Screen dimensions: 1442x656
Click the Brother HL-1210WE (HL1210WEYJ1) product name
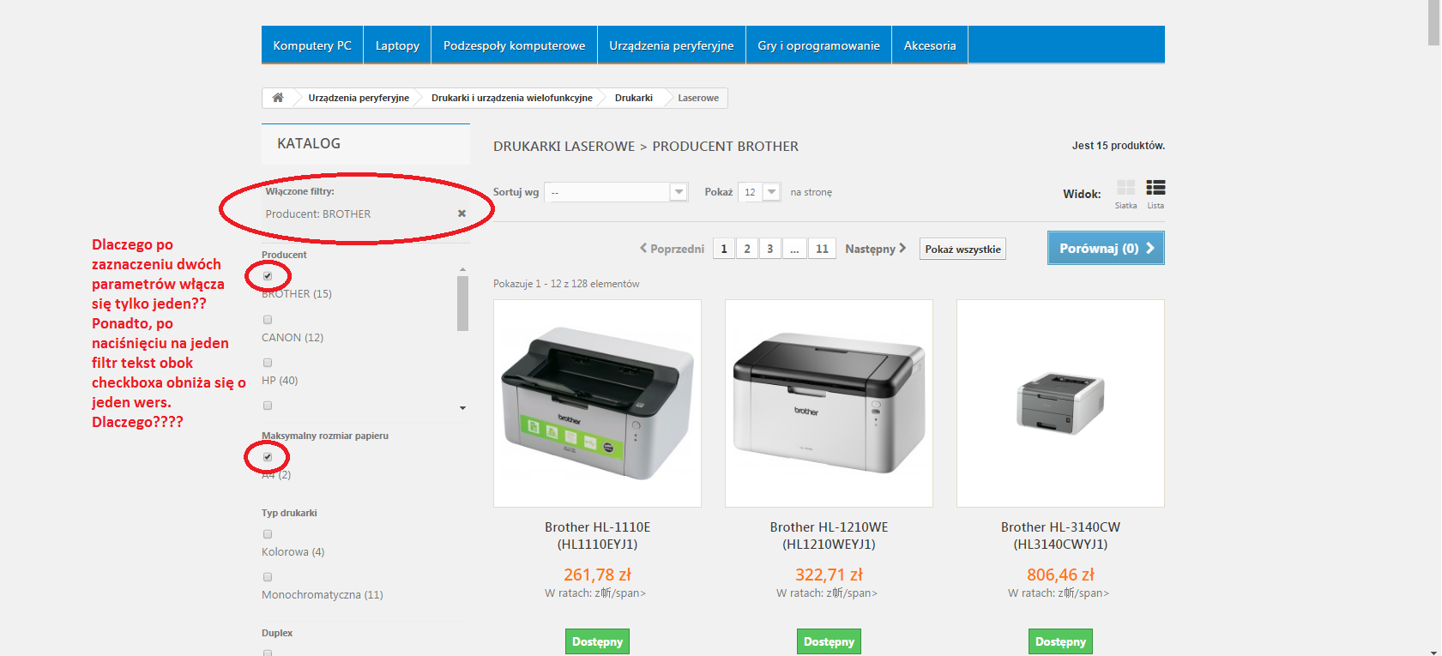click(829, 536)
